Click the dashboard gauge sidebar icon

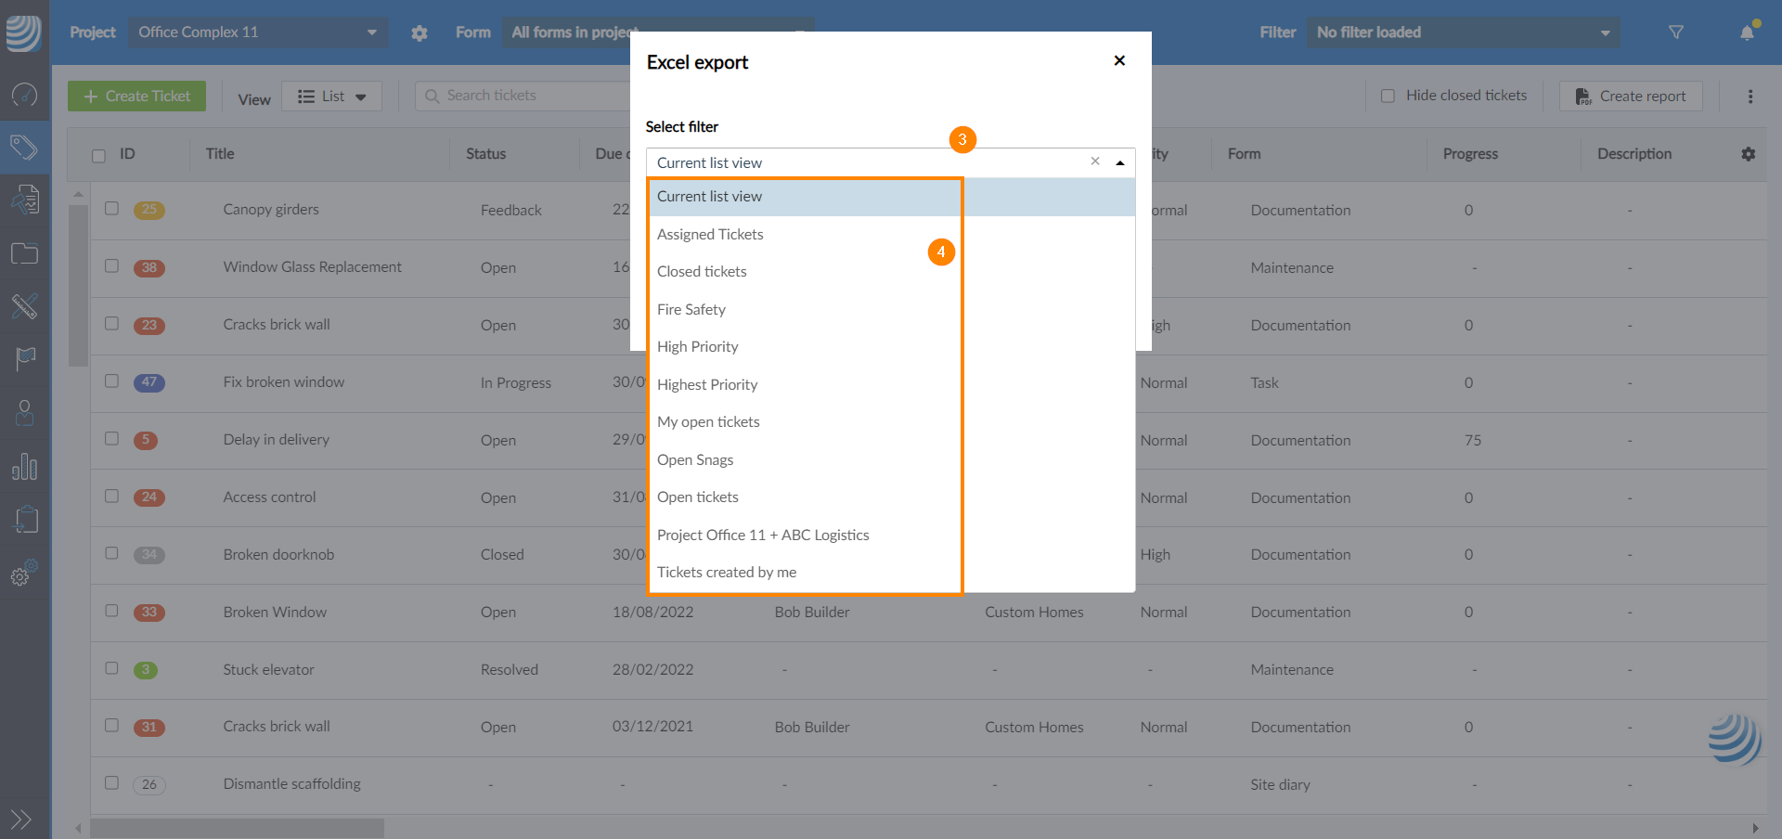(24, 95)
